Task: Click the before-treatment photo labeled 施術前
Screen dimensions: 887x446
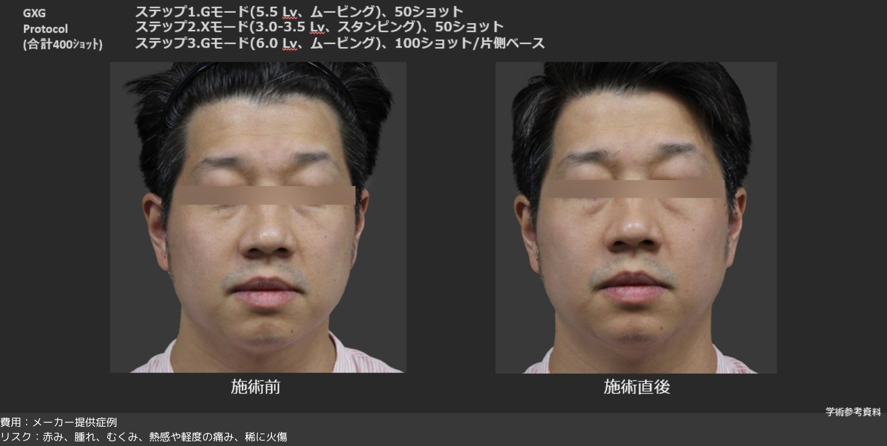Action: (258, 217)
